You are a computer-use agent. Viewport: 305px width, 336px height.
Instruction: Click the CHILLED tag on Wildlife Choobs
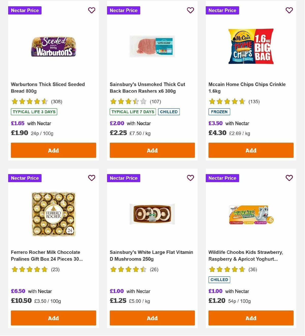click(x=219, y=280)
